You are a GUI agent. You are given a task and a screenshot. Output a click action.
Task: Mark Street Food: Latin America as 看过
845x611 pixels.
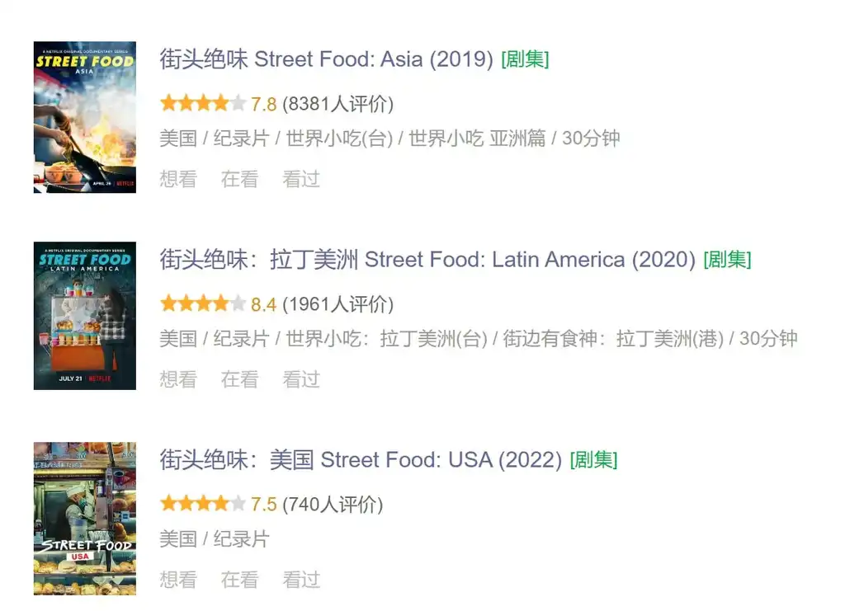tap(301, 379)
